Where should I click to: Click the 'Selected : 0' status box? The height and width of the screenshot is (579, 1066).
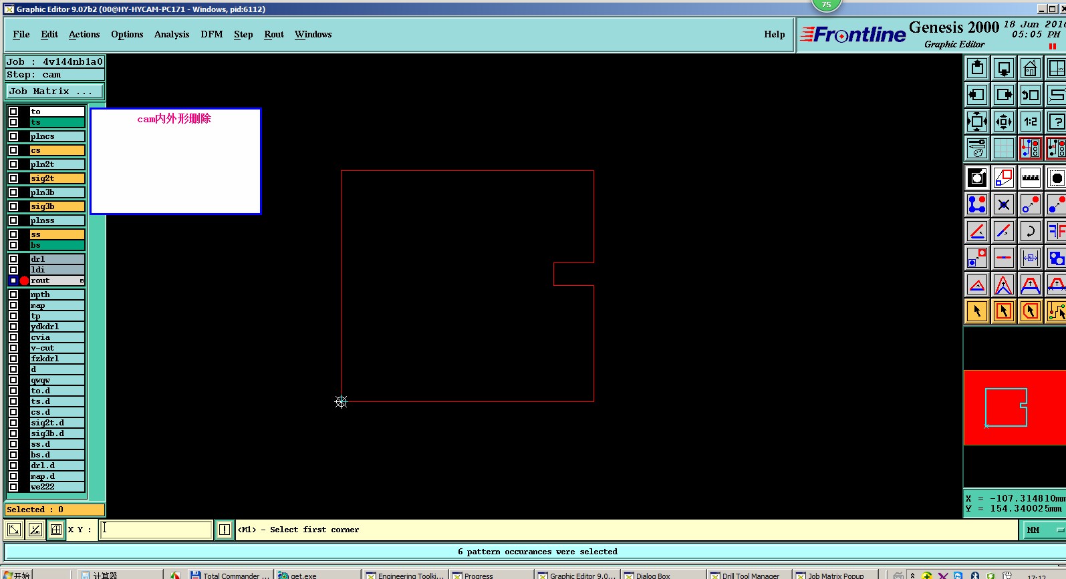pyautogui.click(x=55, y=510)
